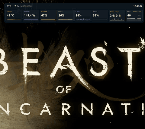Image resolution: width=145 pixels, height=129 pixels.
Task: Click the NET traffic spike graph
Action: [x=117, y=20]
